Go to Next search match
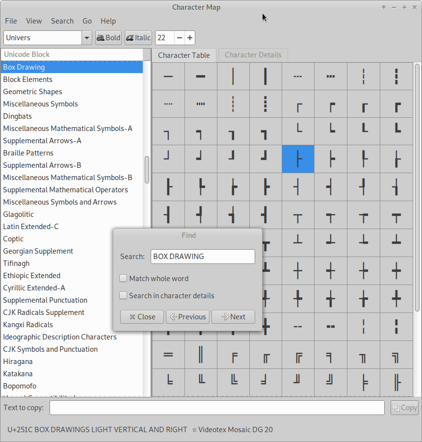Viewport: 422px width, 442px height. (x=234, y=317)
